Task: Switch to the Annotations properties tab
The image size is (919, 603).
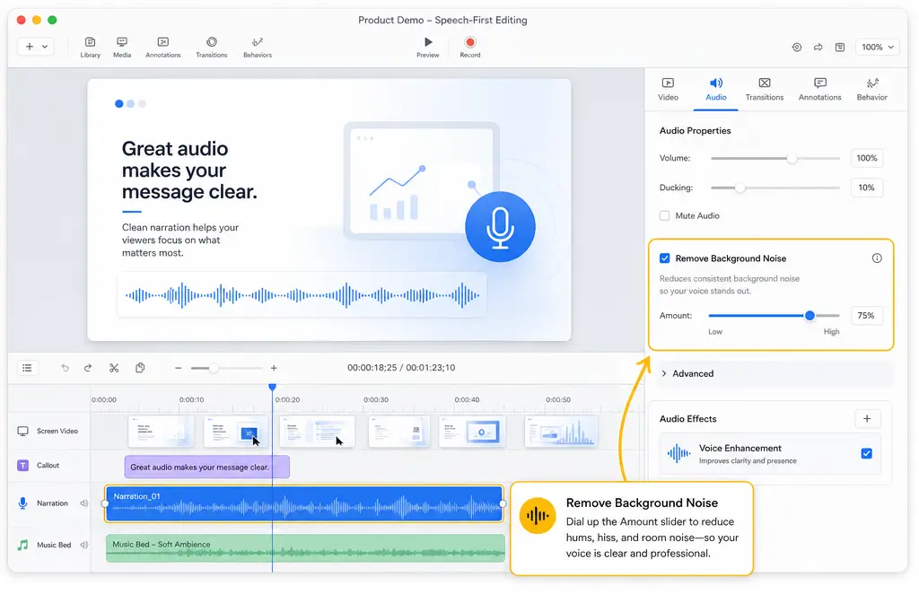Action: point(819,90)
